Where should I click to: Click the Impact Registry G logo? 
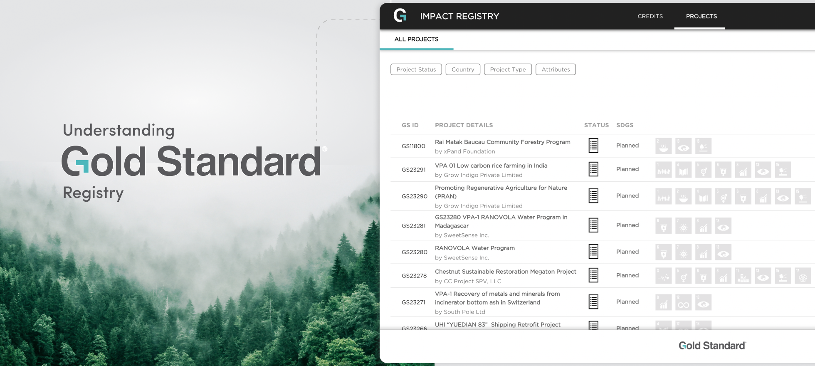click(400, 16)
